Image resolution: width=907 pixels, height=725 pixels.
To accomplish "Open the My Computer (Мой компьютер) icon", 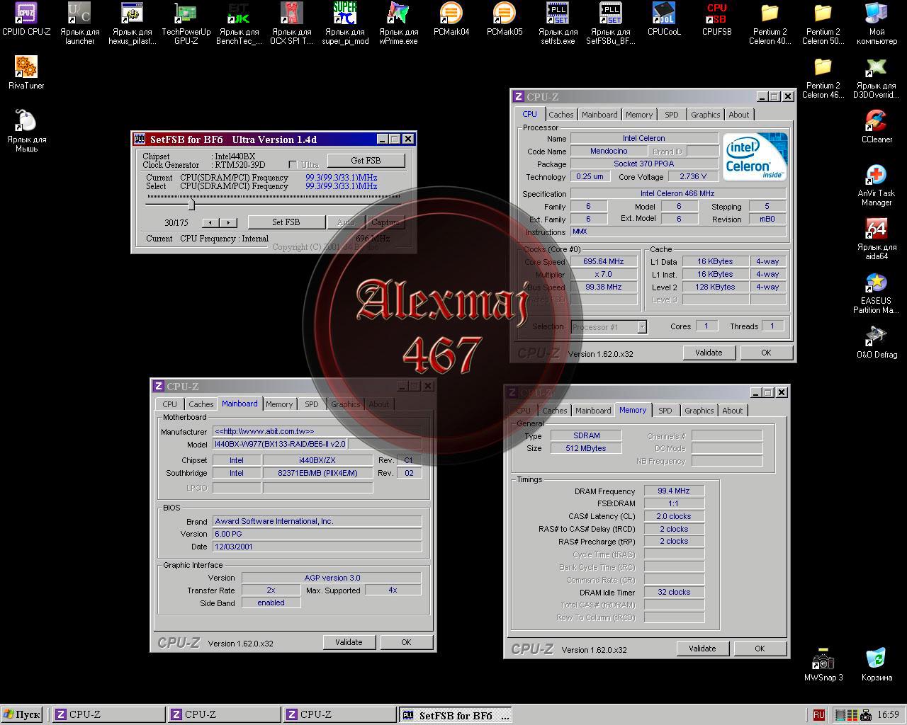I will (877, 13).
